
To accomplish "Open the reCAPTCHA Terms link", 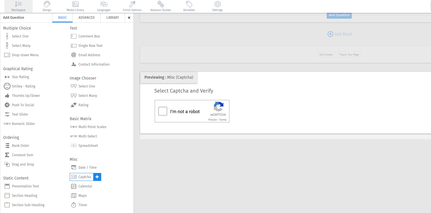I will 223,120.
